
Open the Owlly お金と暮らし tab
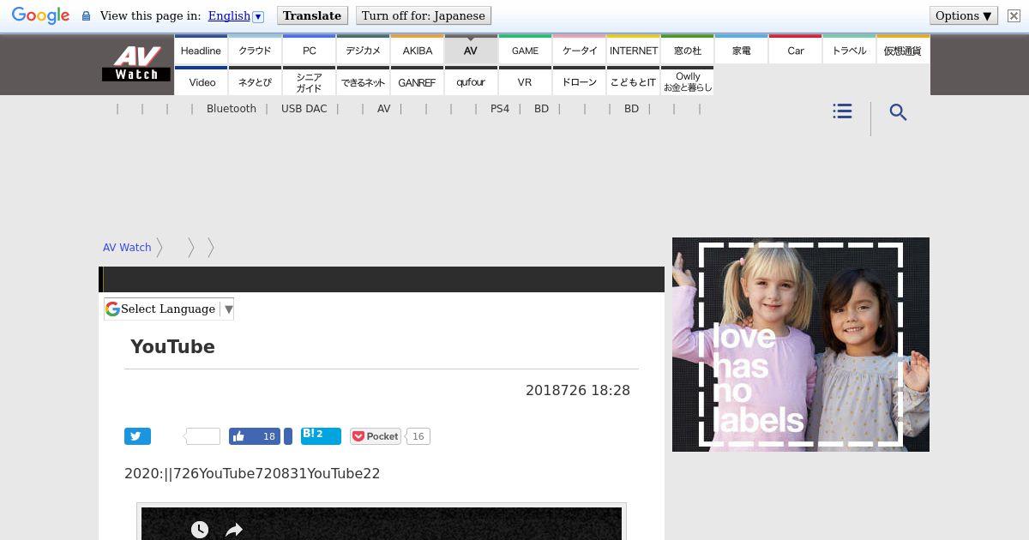tap(687, 81)
